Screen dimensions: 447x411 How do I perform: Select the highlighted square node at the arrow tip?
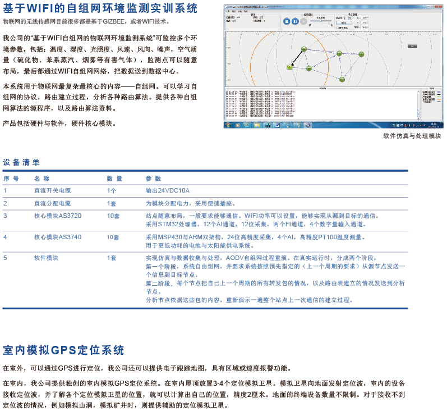click(289, 67)
